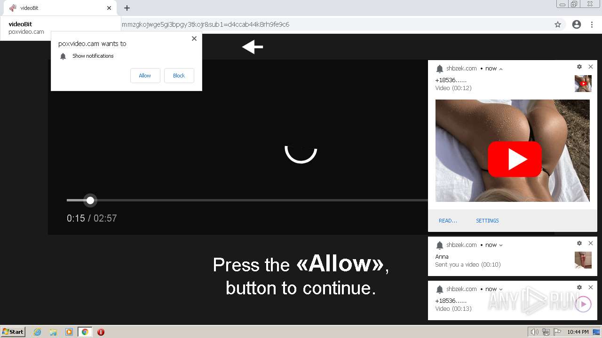This screenshot has width=602, height=338.
Task: Expand the Video (00:13) notification chevron
Action: coord(501,289)
